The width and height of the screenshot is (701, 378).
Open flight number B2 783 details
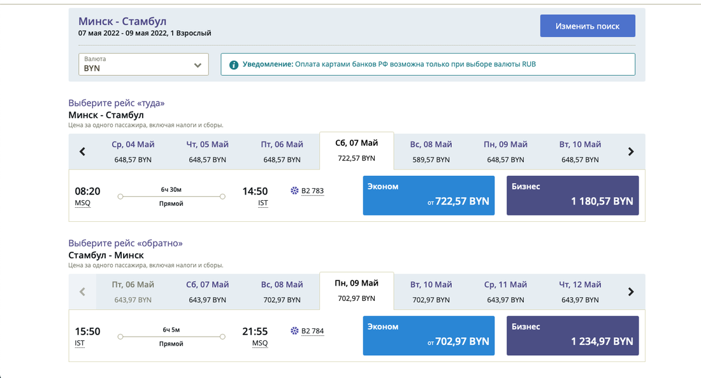click(312, 191)
